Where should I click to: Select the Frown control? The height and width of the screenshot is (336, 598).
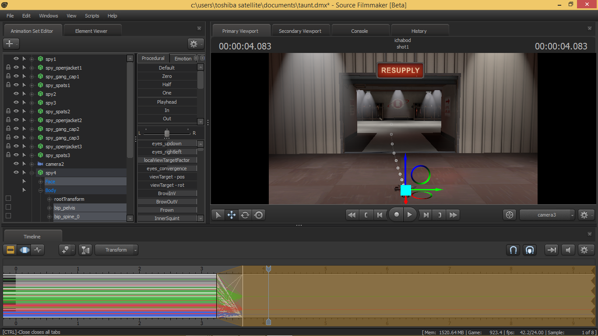tap(167, 210)
